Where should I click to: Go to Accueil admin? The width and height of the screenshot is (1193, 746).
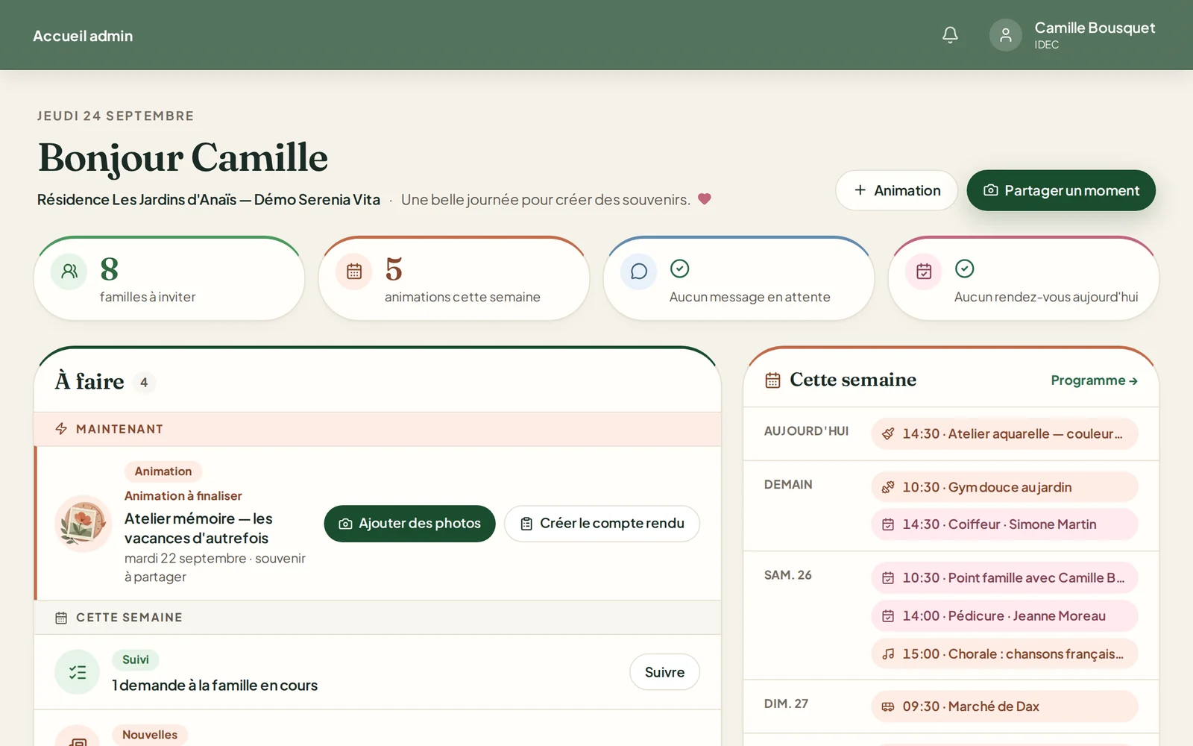click(x=83, y=36)
